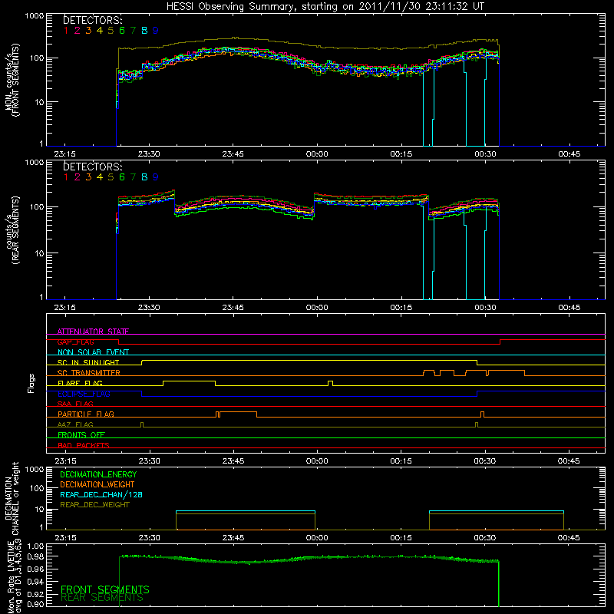Screen dimensions: 614x614
Task: Select orange detector 3 in front segments legend
Action: [x=88, y=31]
